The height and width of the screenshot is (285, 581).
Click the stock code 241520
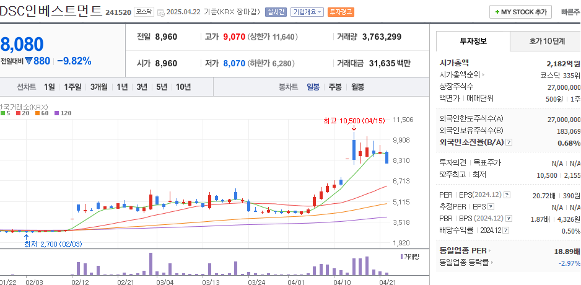point(118,12)
